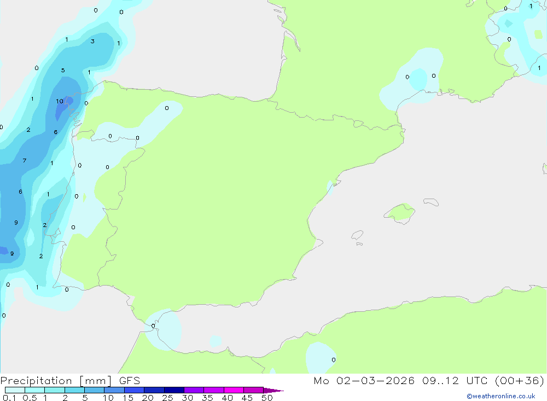The image size is (547, 401).
Task: Click the Mallorca island on the map
Action: pos(400,213)
